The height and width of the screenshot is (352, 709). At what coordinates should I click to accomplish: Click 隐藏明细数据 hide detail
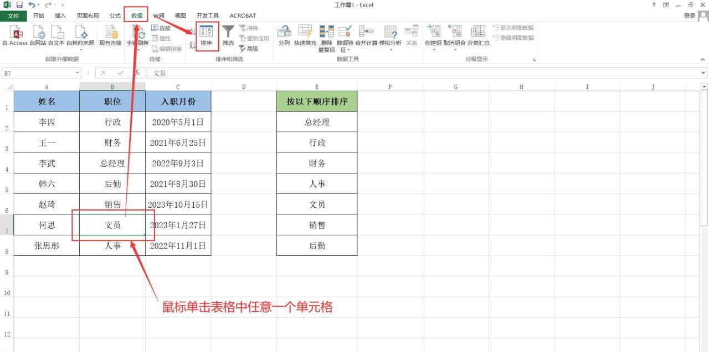click(x=513, y=38)
